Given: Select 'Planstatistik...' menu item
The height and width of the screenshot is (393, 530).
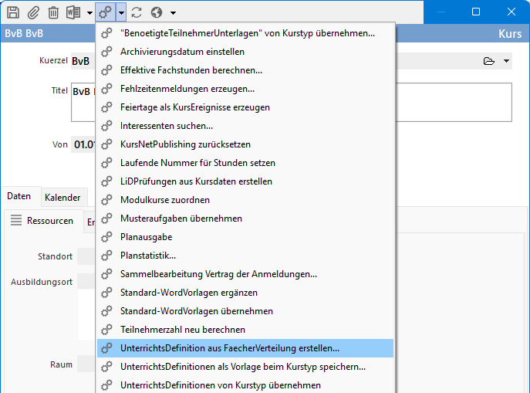Looking at the screenshot, I should click(x=148, y=256).
